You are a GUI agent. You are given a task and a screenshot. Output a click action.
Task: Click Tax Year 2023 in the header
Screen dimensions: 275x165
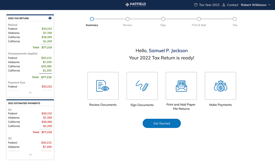click(x=209, y=5)
